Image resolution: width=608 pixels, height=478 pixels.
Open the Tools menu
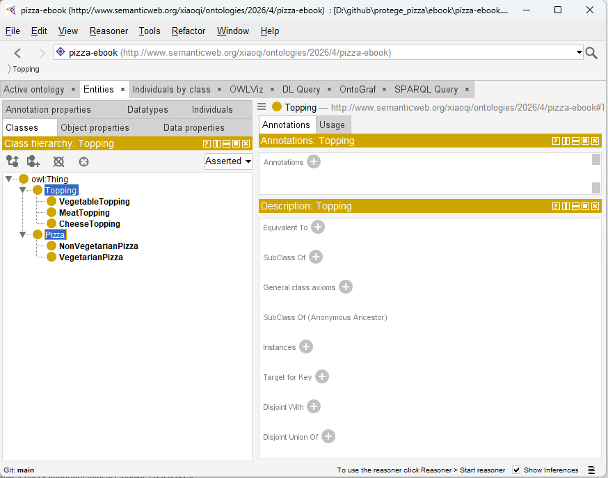coord(150,31)
